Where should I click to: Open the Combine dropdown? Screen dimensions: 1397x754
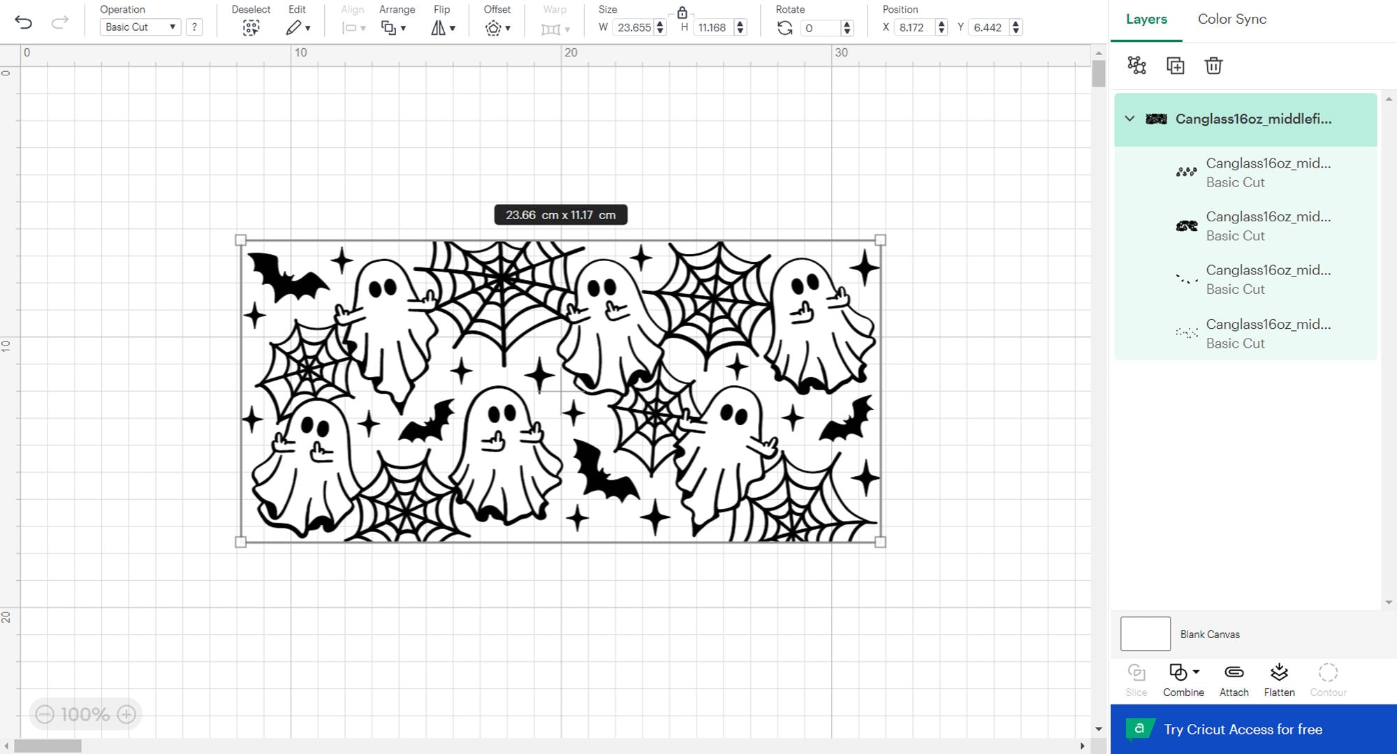(1183, 680)
